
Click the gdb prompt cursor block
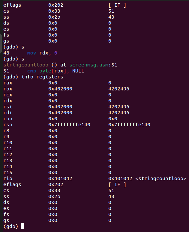click(23, 226)
